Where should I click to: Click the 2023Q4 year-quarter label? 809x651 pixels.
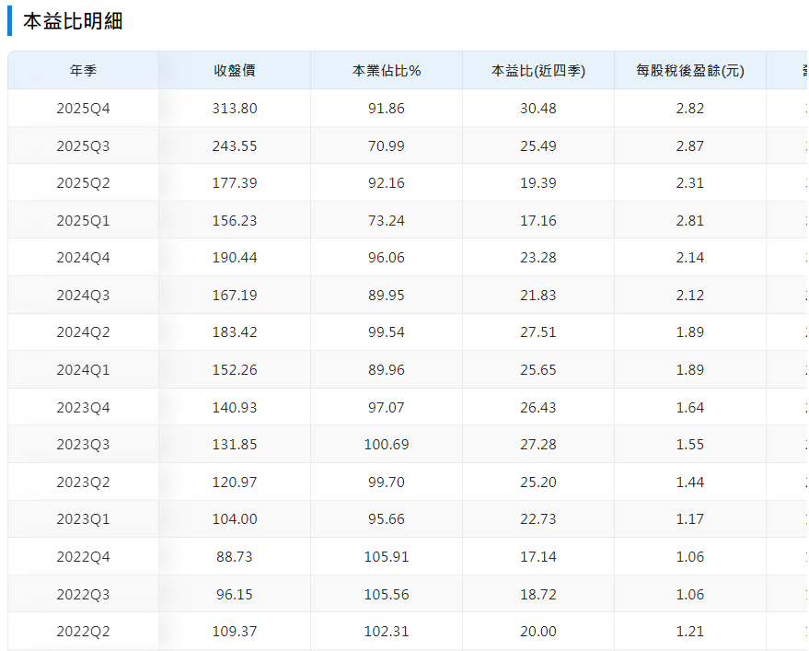point(83,406)
